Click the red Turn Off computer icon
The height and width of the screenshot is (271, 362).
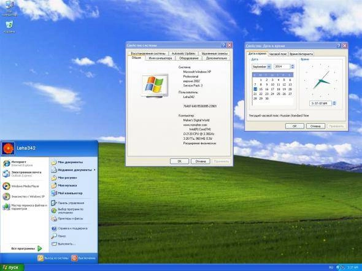74,258
